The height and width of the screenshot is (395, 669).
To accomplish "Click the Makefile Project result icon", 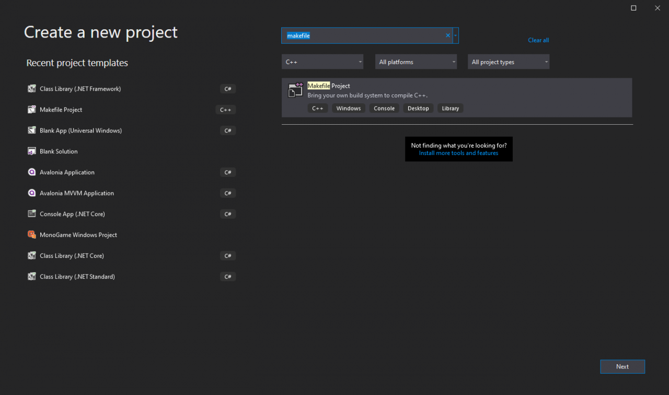I will [x=295, y=90].
